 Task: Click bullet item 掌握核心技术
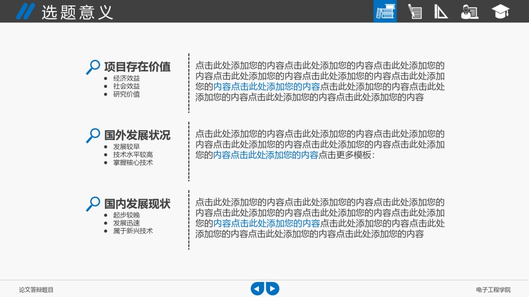(133, 162)
